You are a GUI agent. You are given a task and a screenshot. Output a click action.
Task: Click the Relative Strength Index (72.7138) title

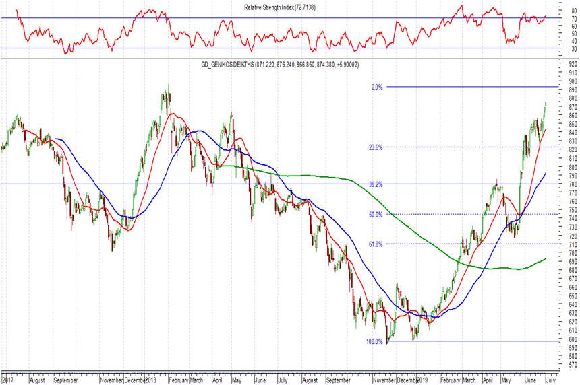tap(280, 7)
